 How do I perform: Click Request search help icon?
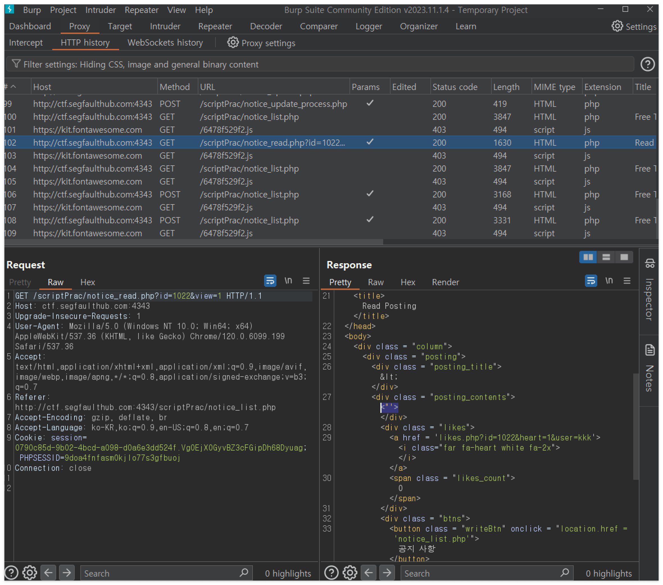pyautogui.click(x=11, y=573)
